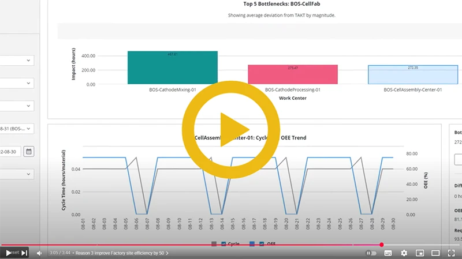The width and height of the screenshot is (462, 259).
Task: Switch to theater mode
Action: coord(435,253)
